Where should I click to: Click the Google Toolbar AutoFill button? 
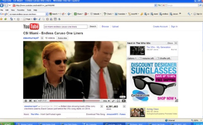pyautogui.click(x=133, y=14)
